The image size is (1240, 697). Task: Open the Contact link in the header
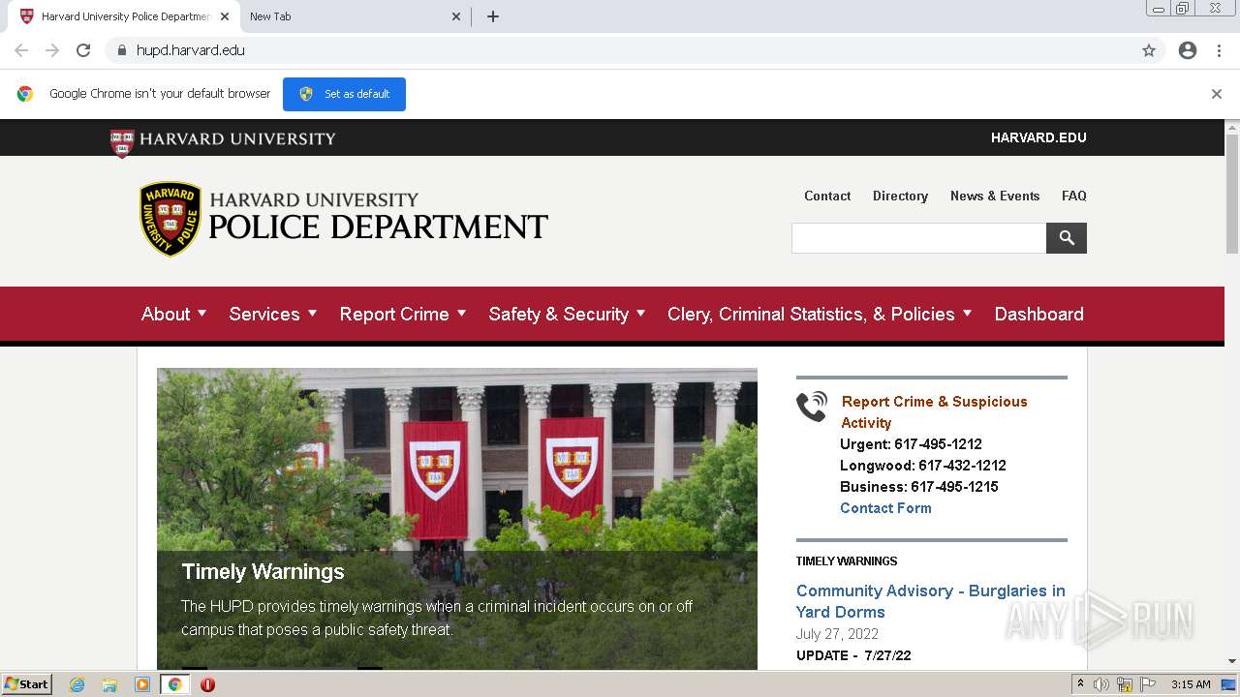(x=827, y=196)
